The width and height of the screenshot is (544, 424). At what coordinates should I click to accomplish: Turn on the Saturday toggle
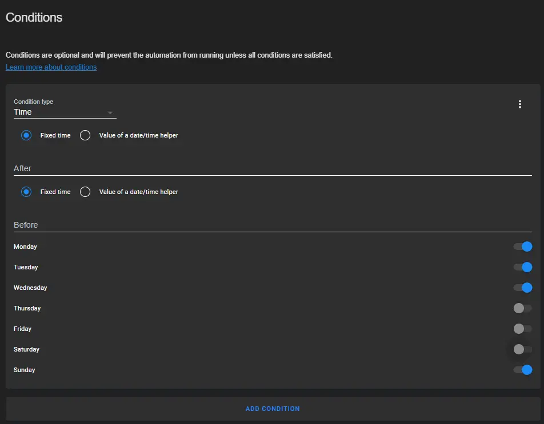coord(523,349)
